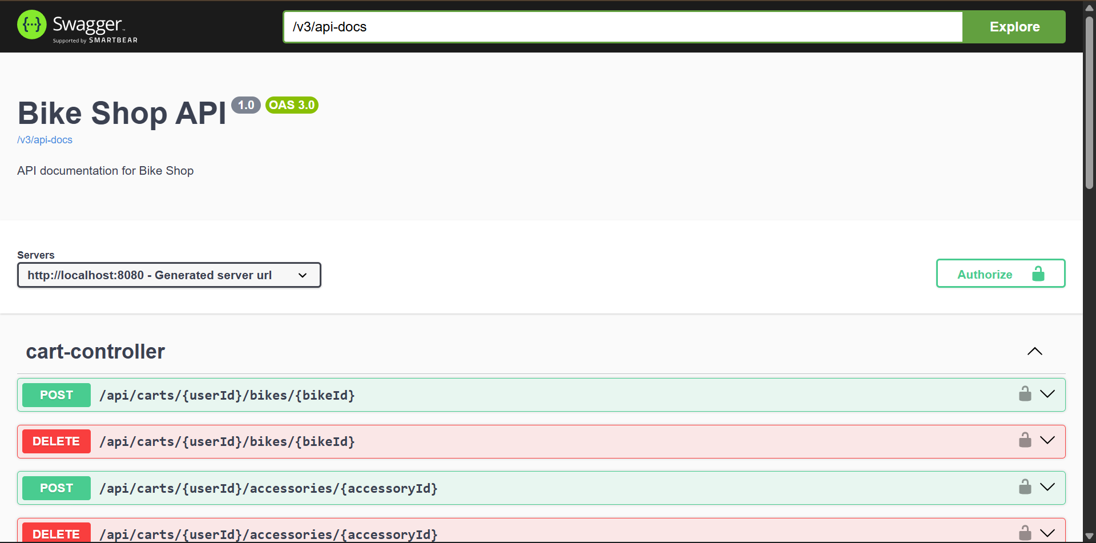Click the gray 1.0 version badge
The image size is (1096, 543).
[x=245, y=105]
